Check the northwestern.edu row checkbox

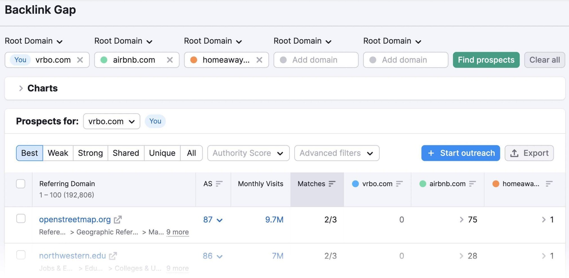click(21, 255)
